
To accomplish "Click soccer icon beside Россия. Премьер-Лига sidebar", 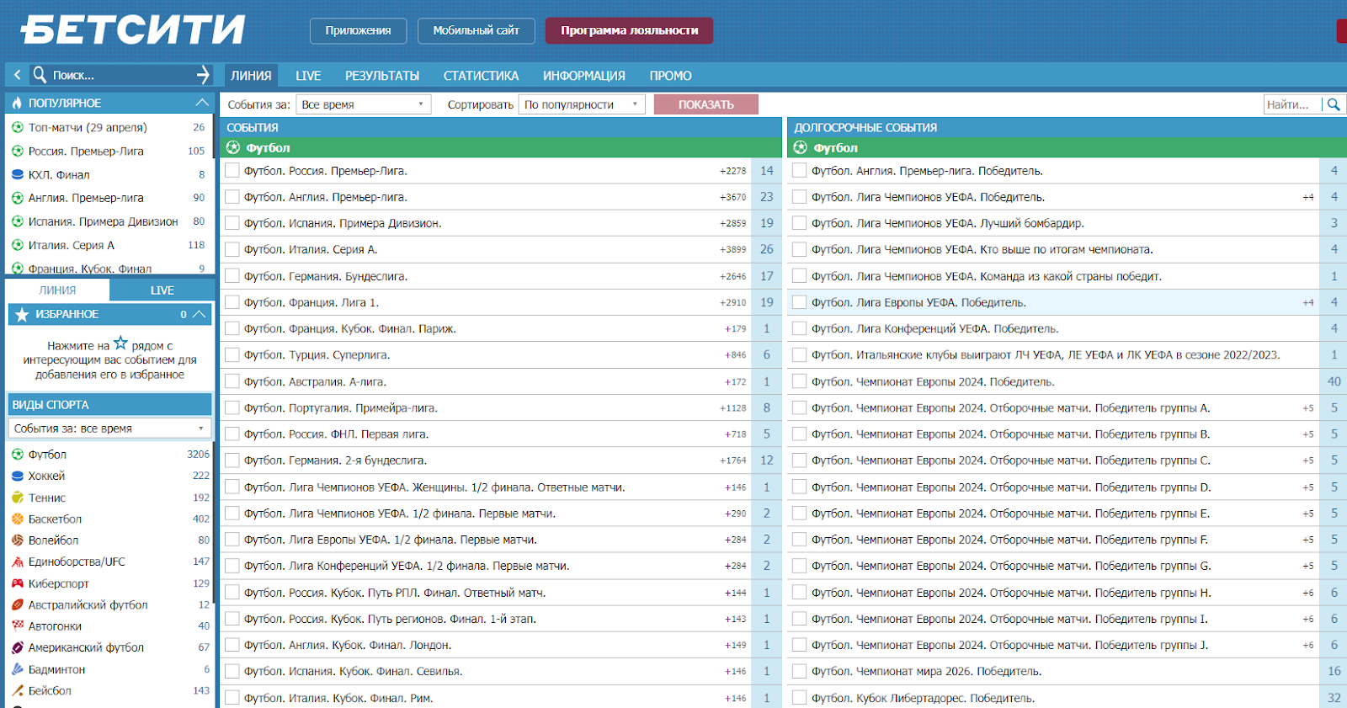I will click(x=18, y=151).
